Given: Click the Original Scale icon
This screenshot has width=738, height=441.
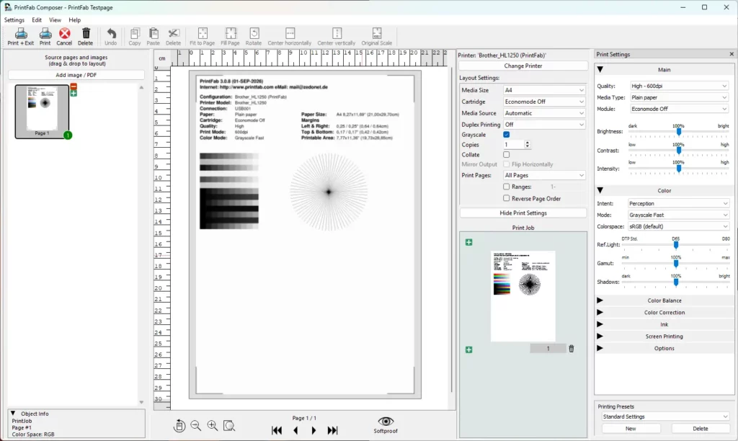Looking at the screenshot, I should (376, 33).
